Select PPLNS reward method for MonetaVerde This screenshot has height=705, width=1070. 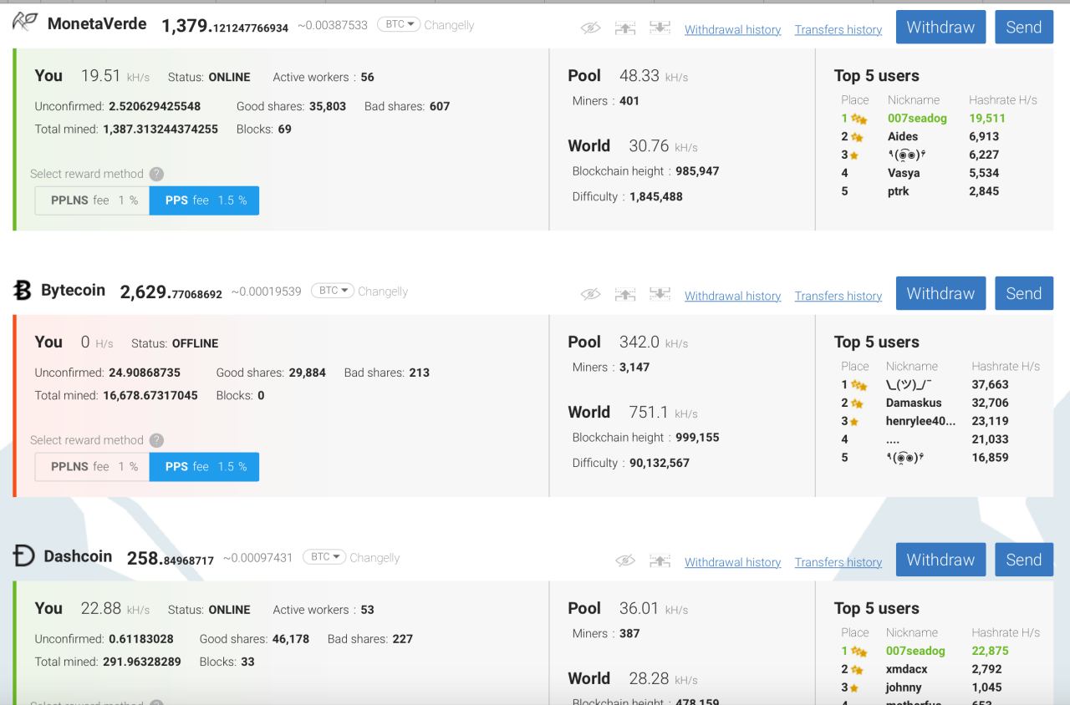(92, 200)
